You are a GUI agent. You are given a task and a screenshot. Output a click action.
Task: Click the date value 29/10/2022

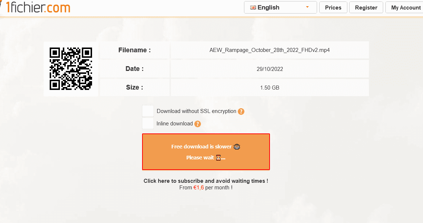coord(270,69)
